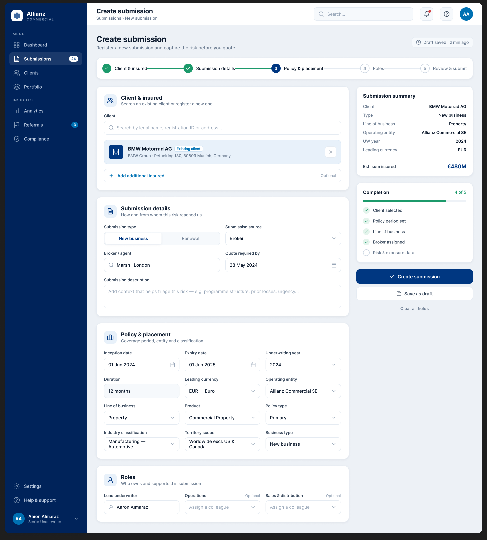Image resolution: width=487 pixels, height=540 pixels.
Task: Go to the Submission details step
Action: pyautogui.click(x=209, y=68)
